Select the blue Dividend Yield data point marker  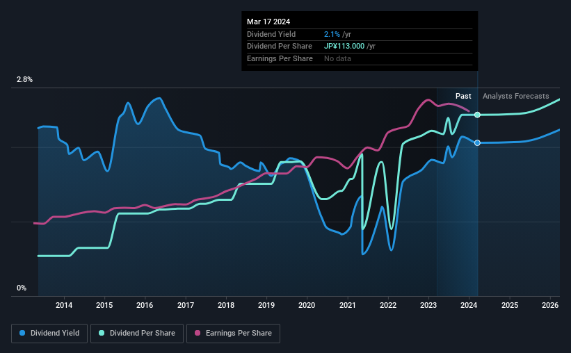click(x=477, y=143)
